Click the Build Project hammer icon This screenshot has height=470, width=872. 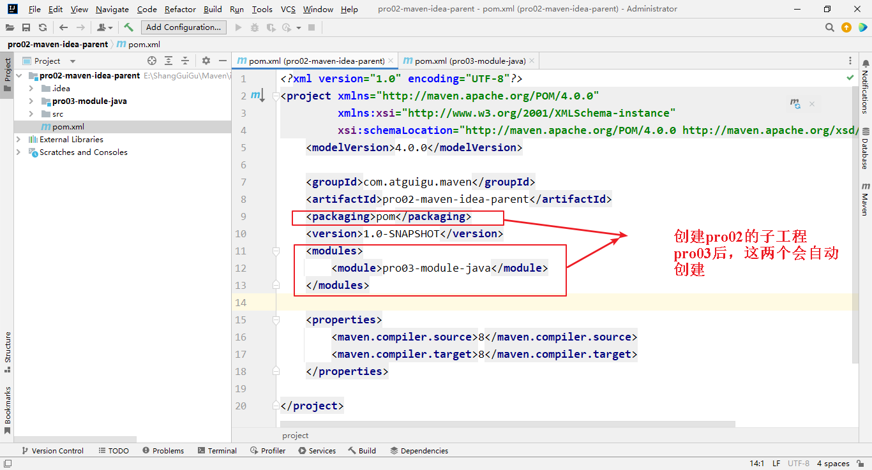(x=129, y=27)
